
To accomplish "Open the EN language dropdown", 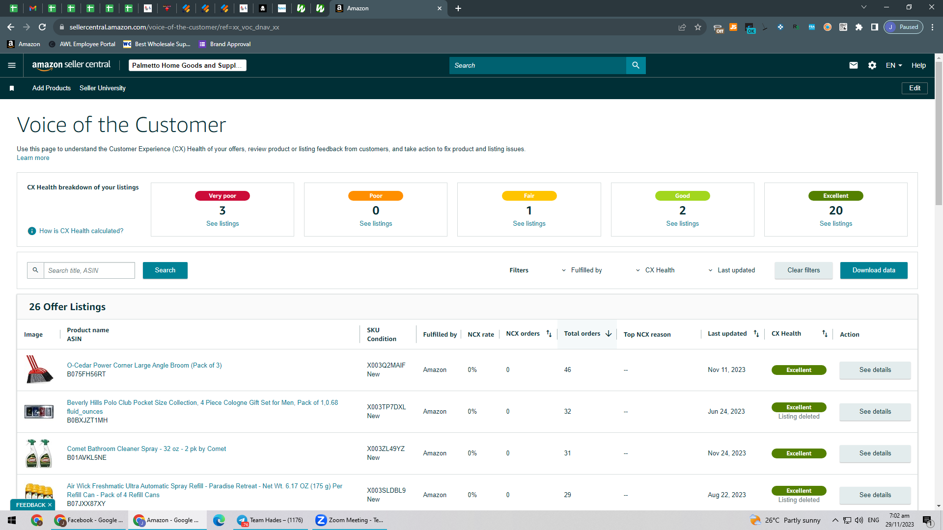I will [894, 65].
